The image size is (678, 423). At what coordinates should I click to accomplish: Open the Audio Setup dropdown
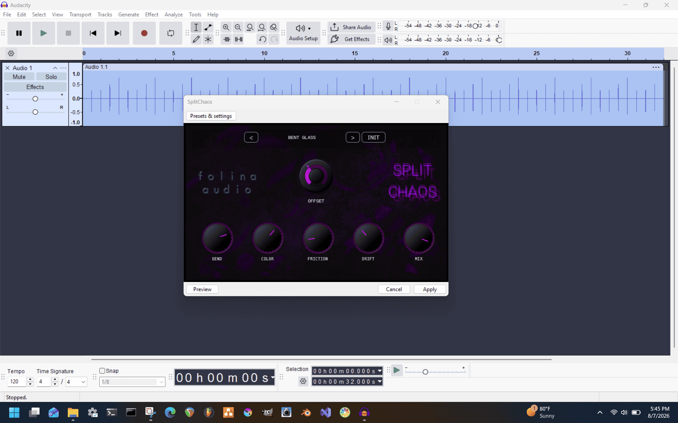tap(303, 33)
